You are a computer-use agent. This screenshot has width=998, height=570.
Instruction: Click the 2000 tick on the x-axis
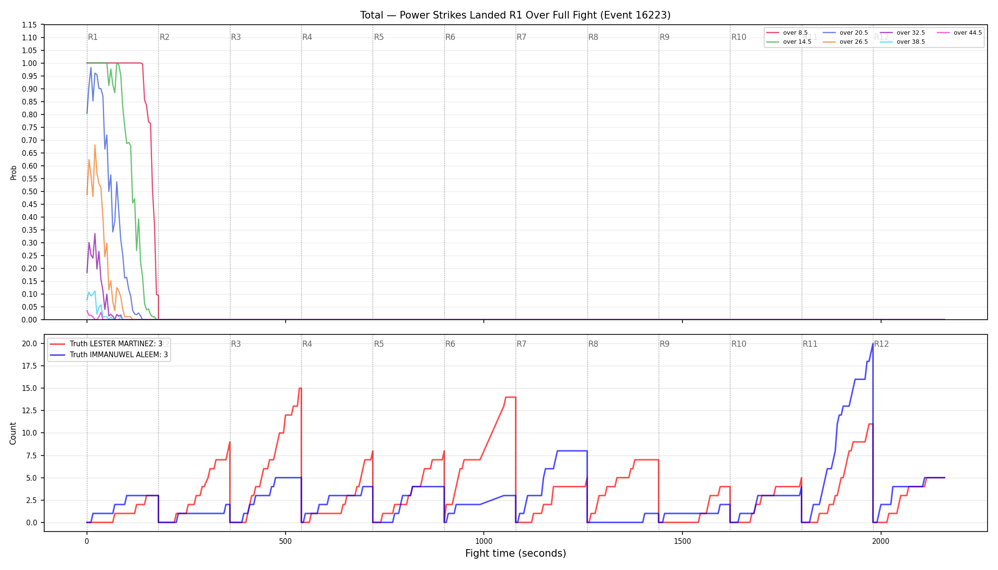(x=881, y=541)
